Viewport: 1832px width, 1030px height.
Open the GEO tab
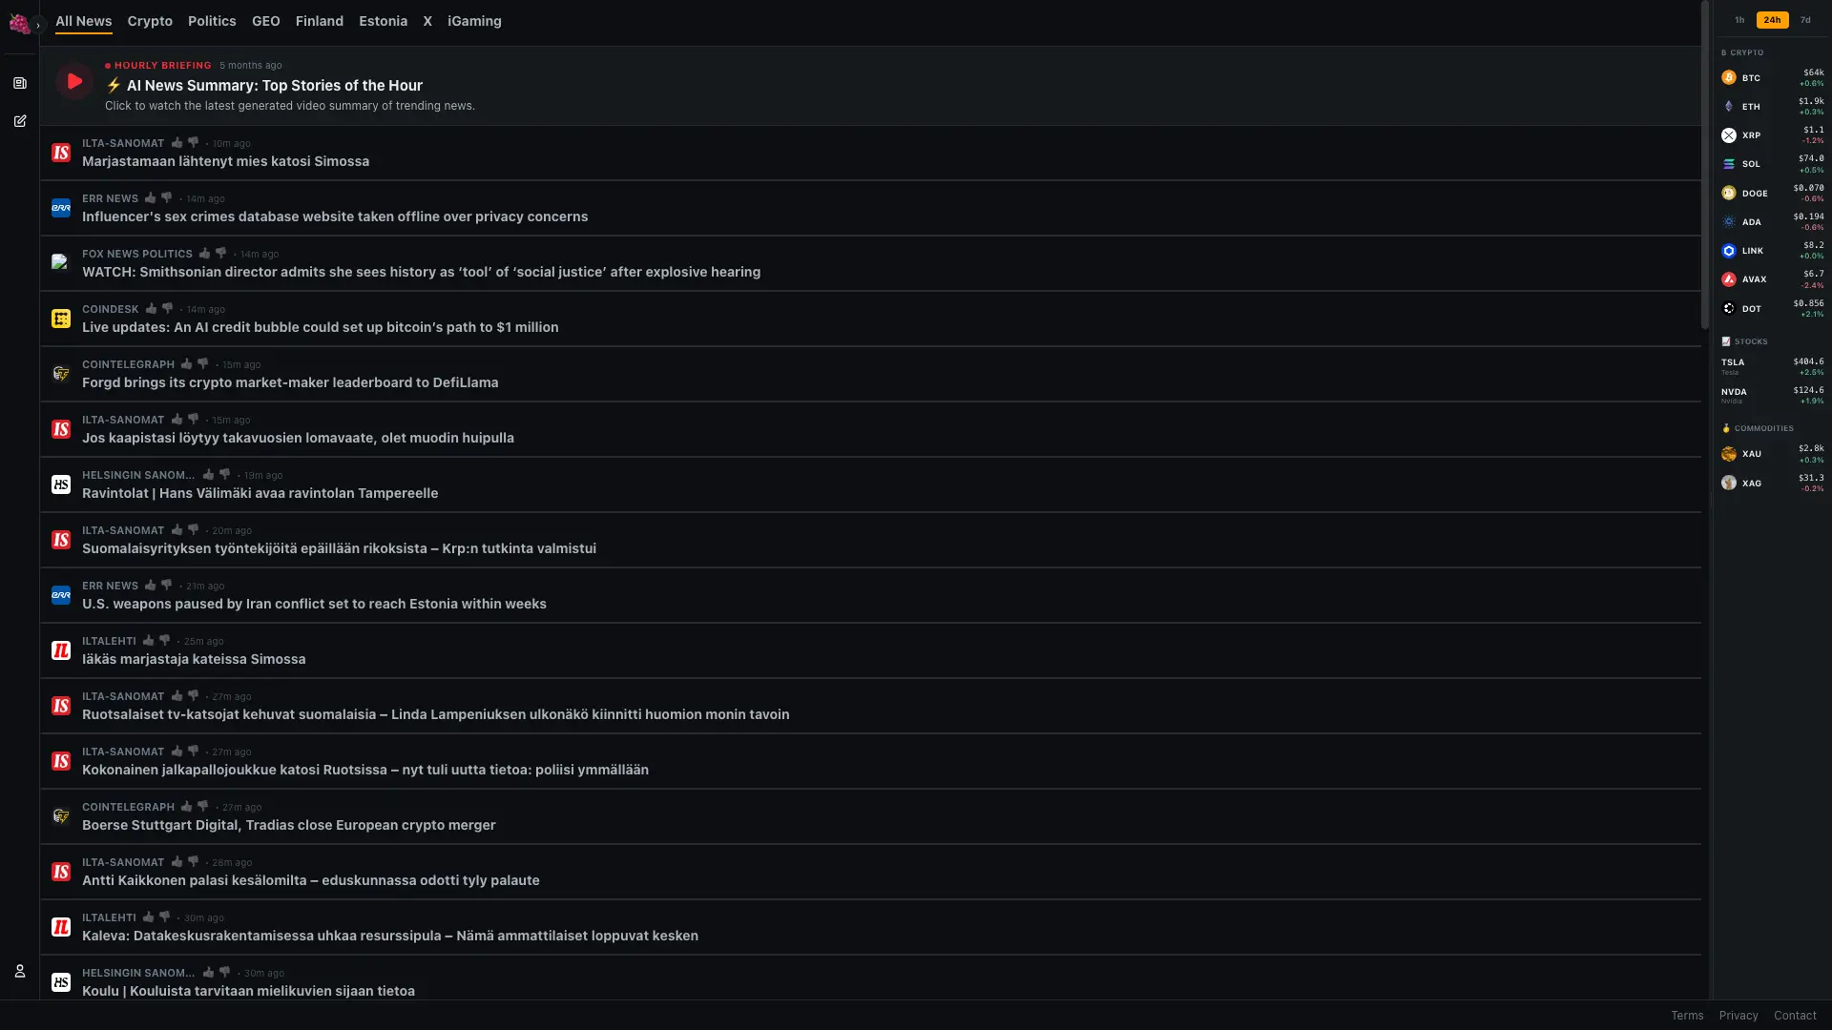266,21
